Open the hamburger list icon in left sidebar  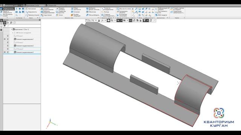click(2, 30)
